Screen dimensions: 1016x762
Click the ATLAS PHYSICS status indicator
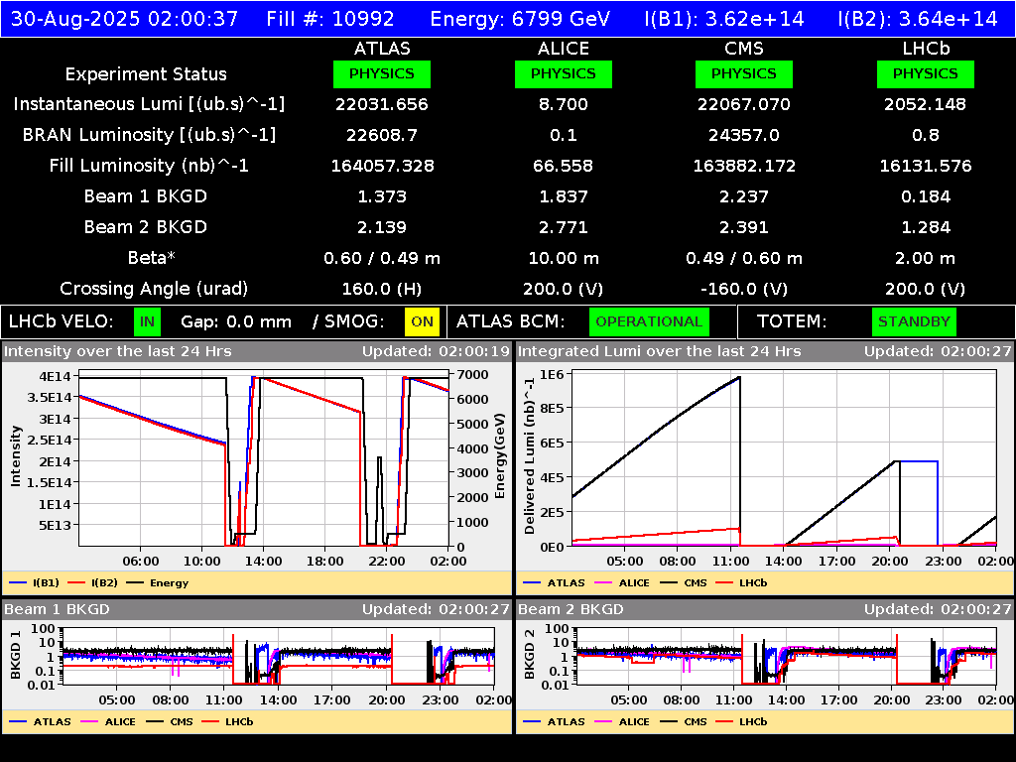pyautogui.click(x=382, y=73)
